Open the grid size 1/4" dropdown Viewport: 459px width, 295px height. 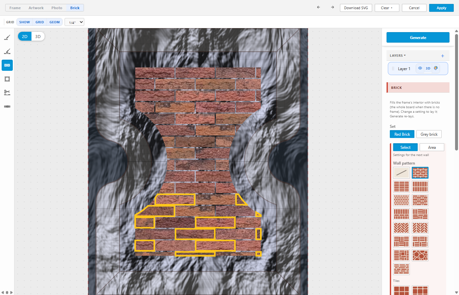click(x=74, y=22)
